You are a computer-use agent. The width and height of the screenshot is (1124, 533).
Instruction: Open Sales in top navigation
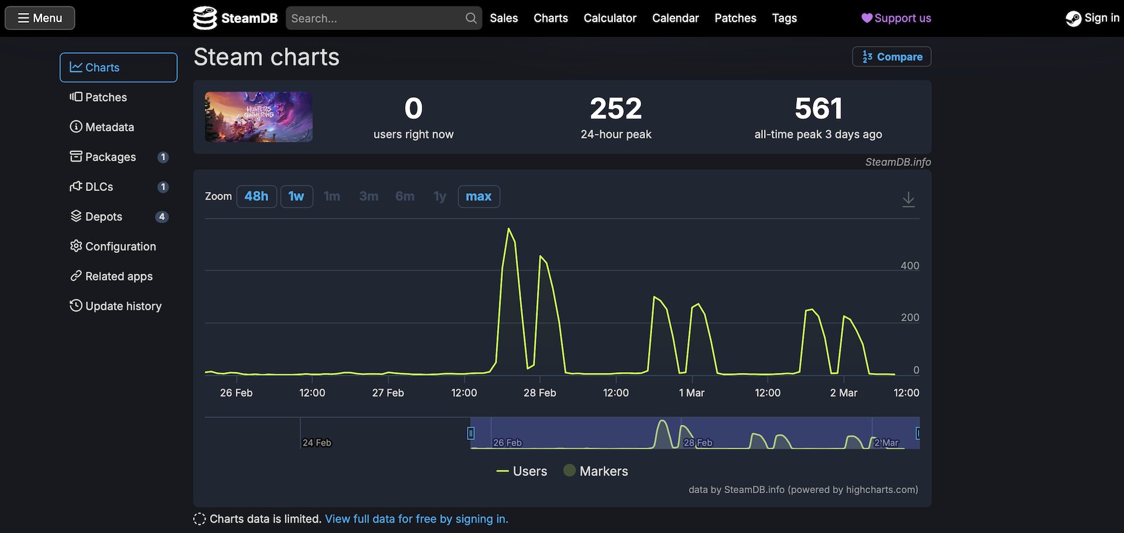(503, 18)
